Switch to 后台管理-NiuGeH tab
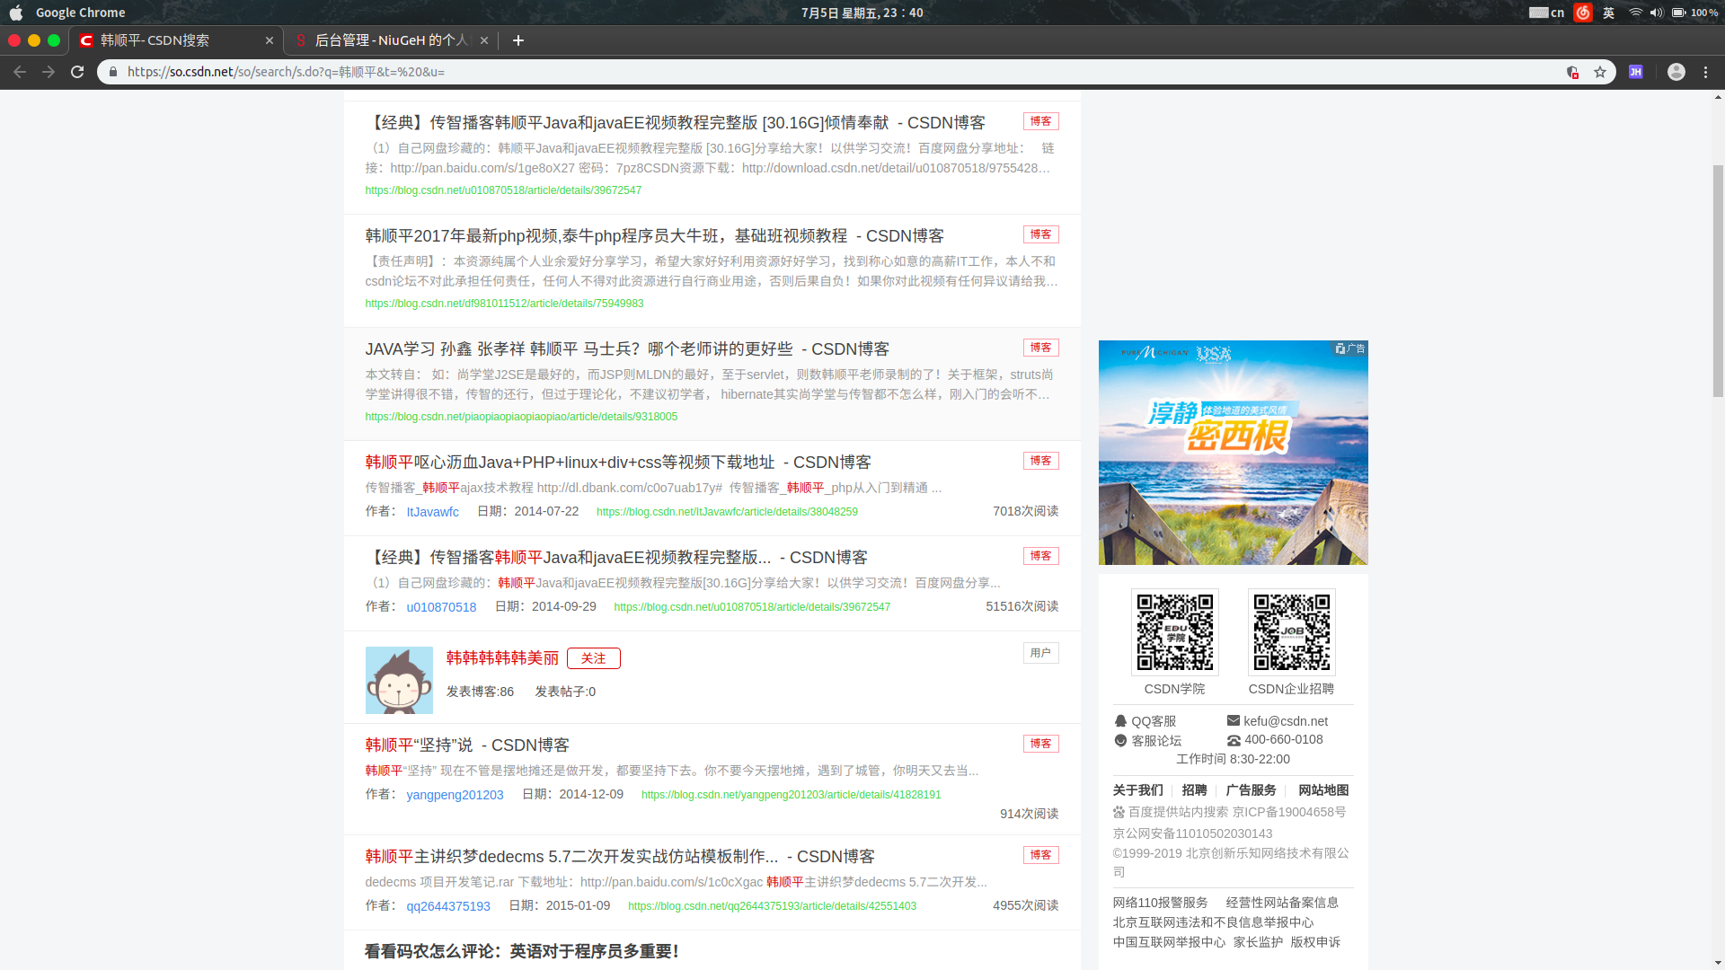 point(392,40)
